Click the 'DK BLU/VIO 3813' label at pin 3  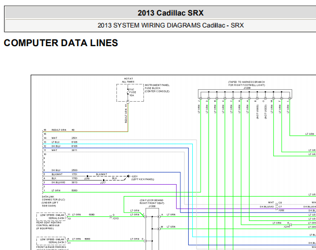pos(64,182)
